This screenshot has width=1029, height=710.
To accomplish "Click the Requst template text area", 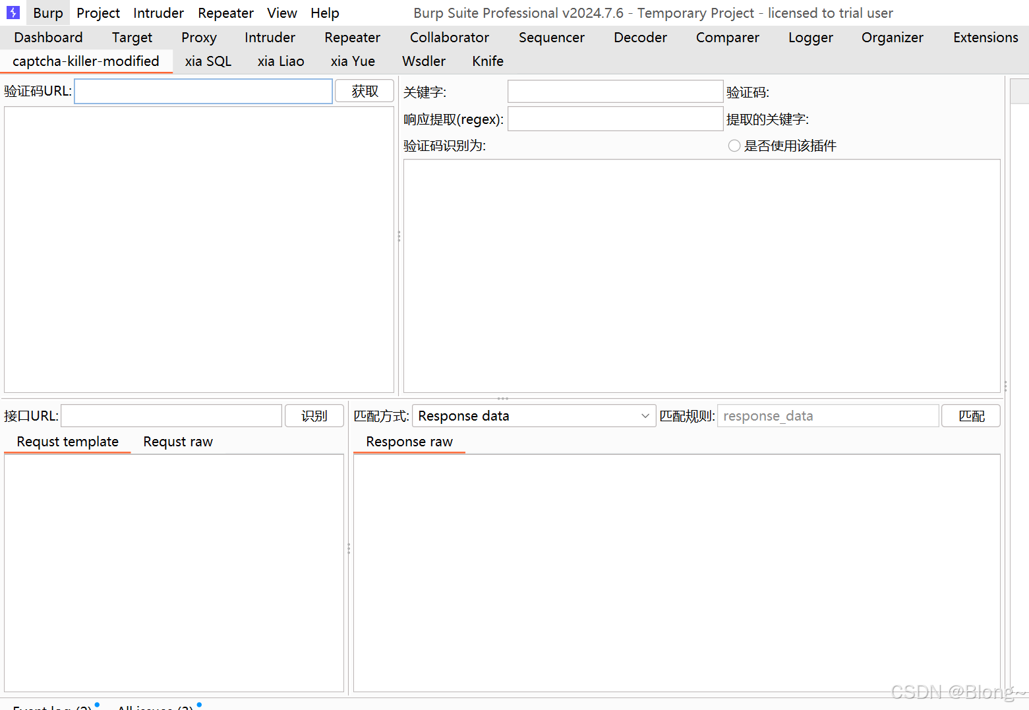I will (x=174, y=573).
